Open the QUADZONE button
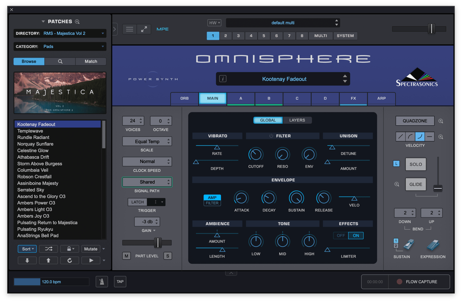The height and width of the screenshot is (302, 462). pos(415,121)
